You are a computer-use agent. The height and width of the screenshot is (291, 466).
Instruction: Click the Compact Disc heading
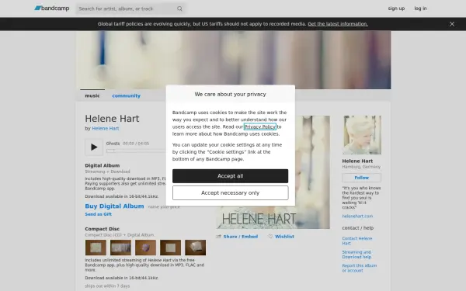coord(103,229)
